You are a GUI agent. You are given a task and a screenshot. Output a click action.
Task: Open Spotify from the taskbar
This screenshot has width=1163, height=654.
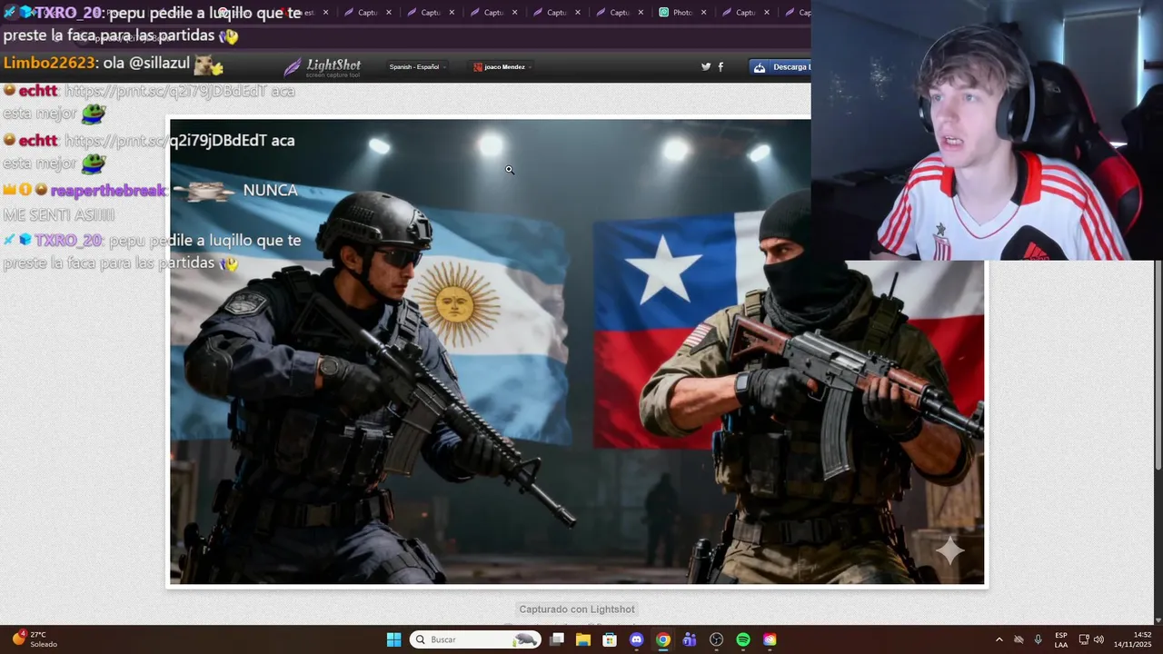click(x=743, y=639)
